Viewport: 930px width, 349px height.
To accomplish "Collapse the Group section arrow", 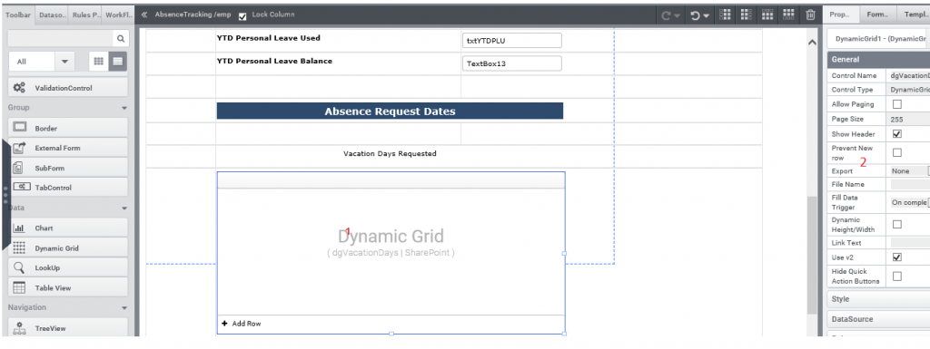I will tap(124, 108).
